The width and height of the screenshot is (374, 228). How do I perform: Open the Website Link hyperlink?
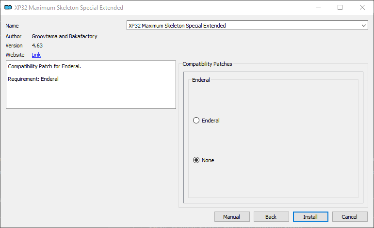(36, 55)
